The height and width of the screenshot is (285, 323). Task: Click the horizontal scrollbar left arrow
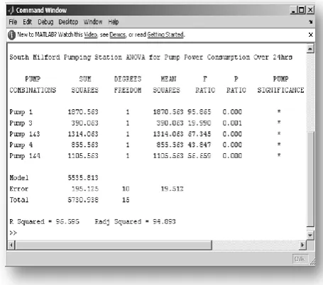[x=11, y=245]
